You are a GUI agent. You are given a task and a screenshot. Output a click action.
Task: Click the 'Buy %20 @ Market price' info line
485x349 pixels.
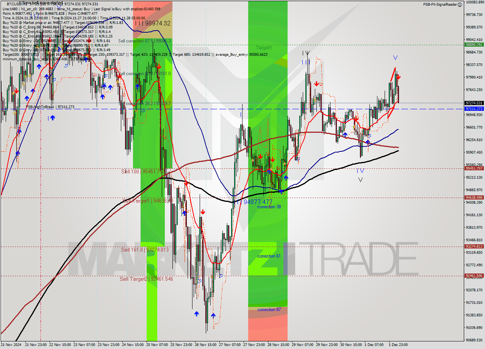[63, 22]
